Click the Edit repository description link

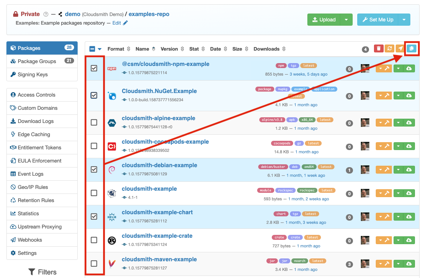(116, 23)
